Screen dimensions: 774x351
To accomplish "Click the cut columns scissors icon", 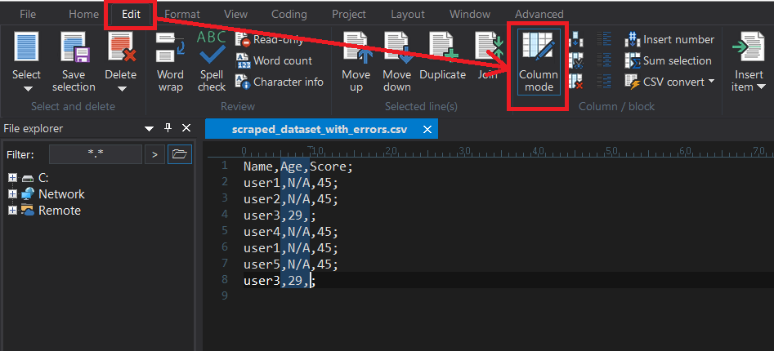I will tap(576, 60).
